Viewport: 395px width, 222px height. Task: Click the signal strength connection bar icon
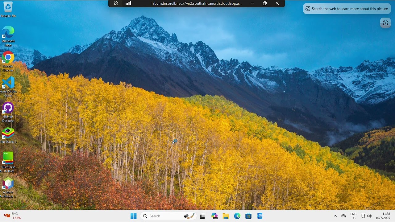pos(128,3)
